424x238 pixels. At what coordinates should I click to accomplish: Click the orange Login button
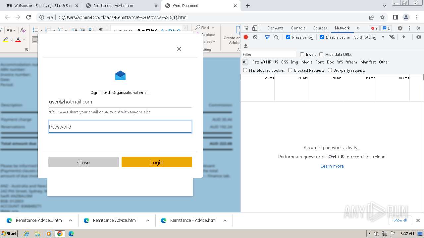[x=157, y=162]
